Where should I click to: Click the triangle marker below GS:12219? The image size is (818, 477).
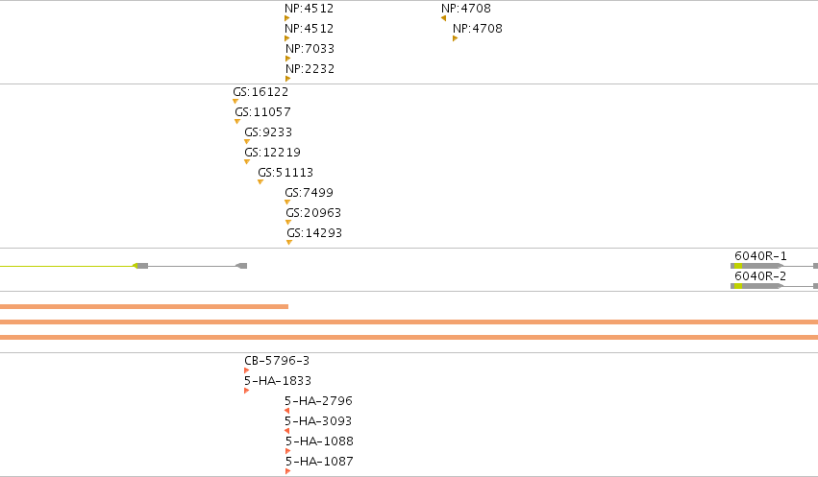click(247, 162)
